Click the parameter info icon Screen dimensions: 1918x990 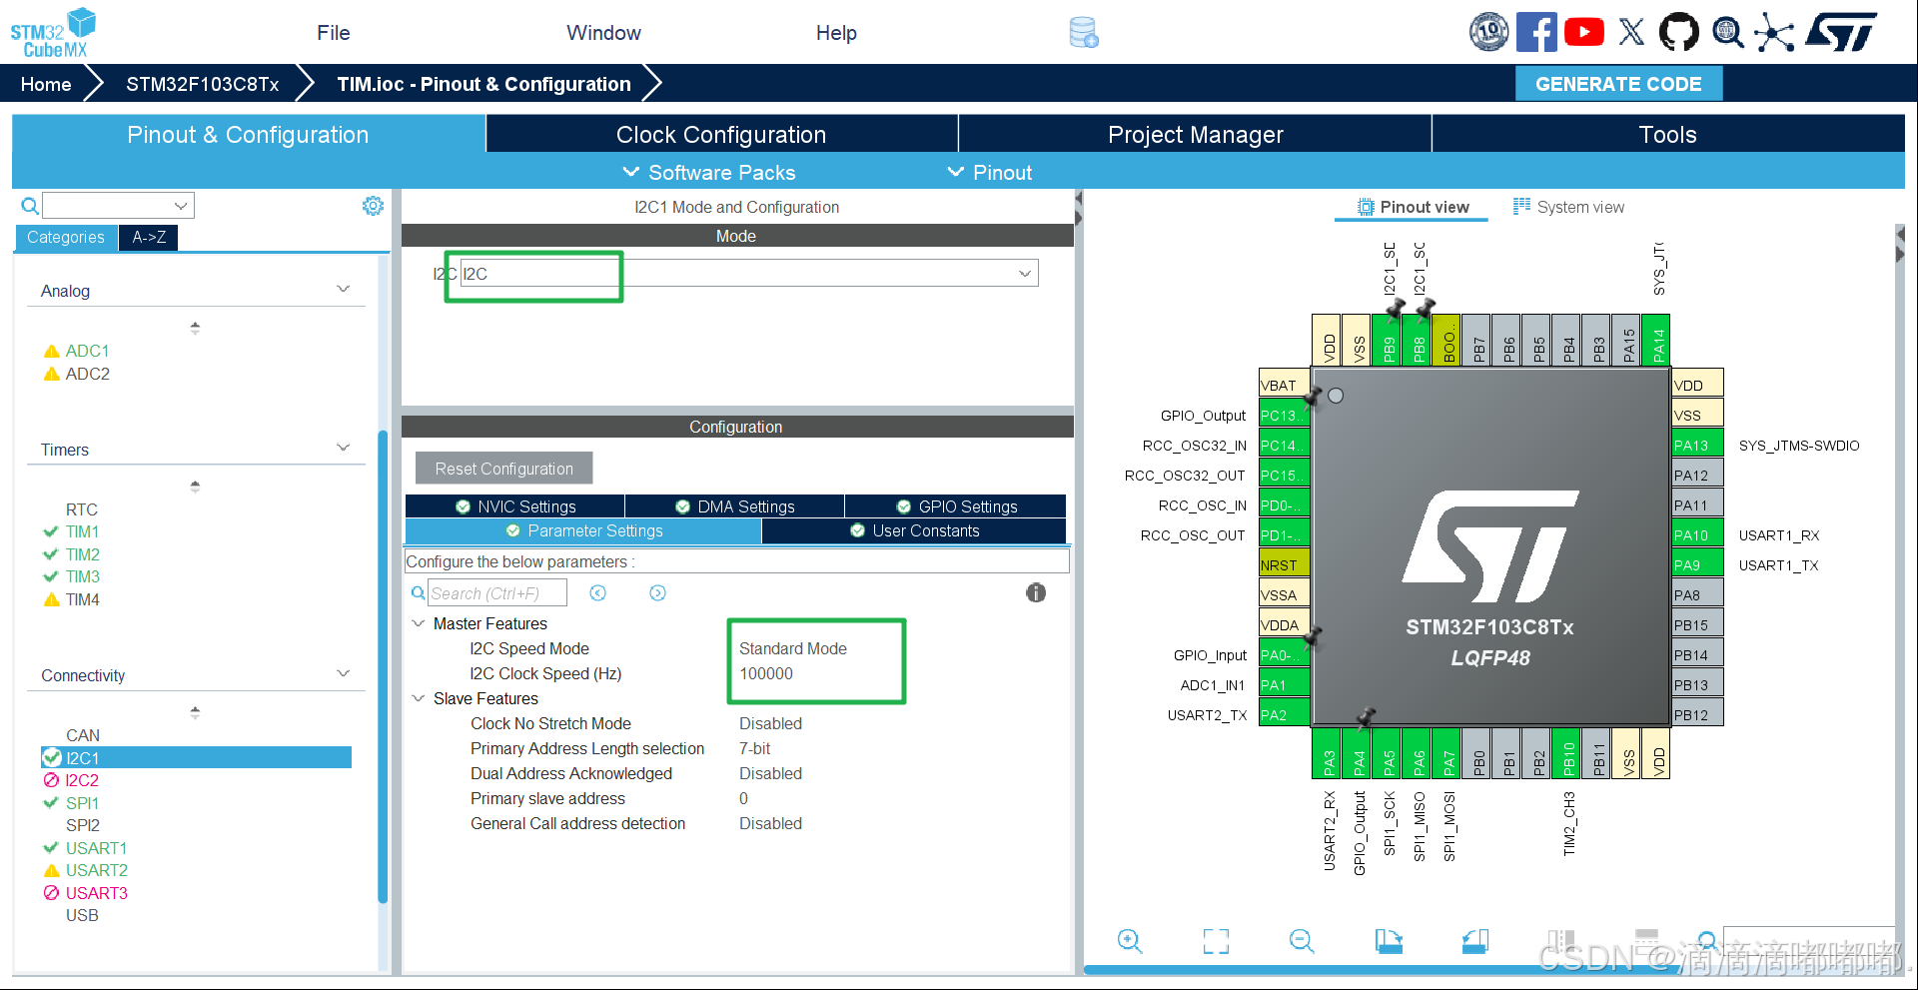[x=1036, y=592]
